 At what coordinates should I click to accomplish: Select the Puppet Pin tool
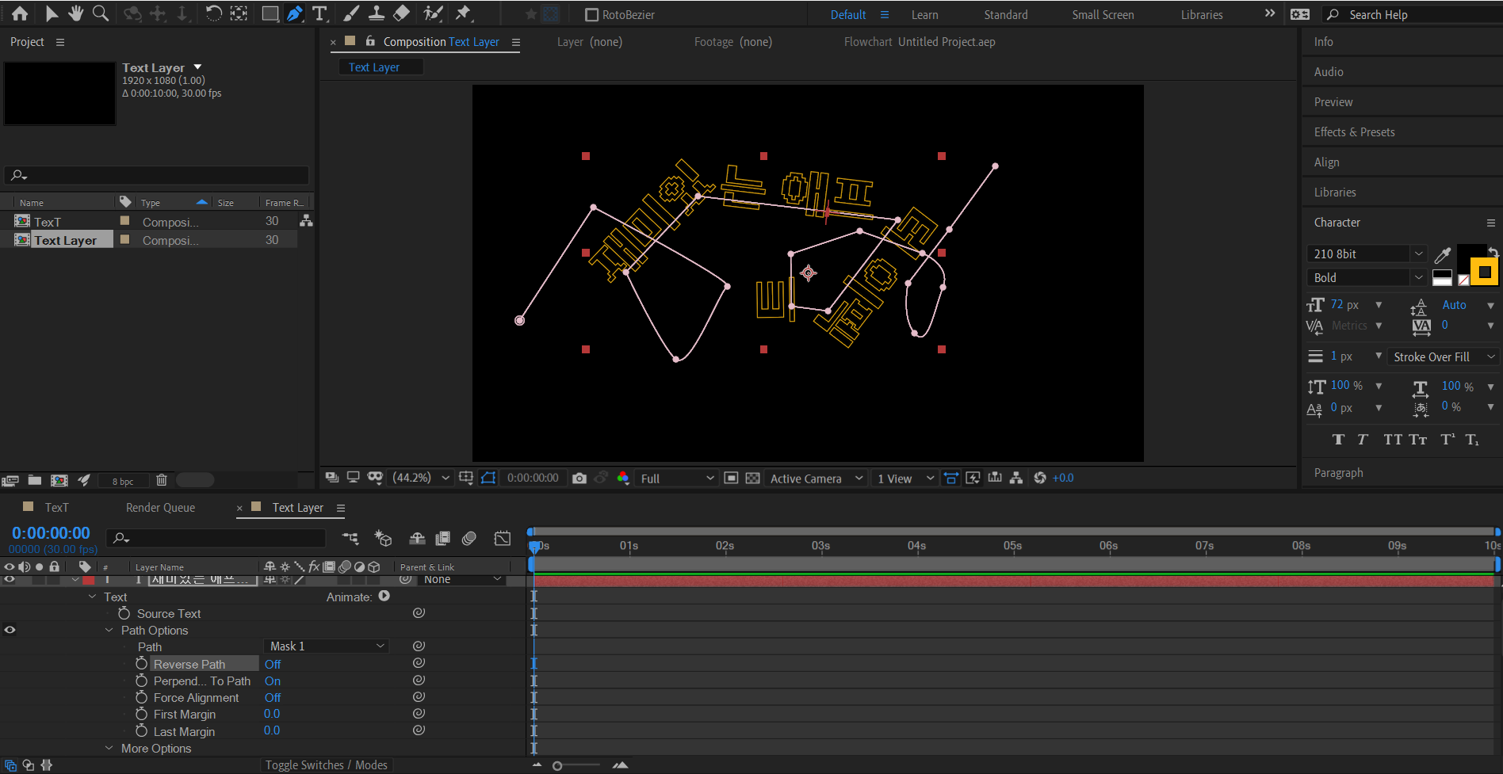tap(464, 13)
